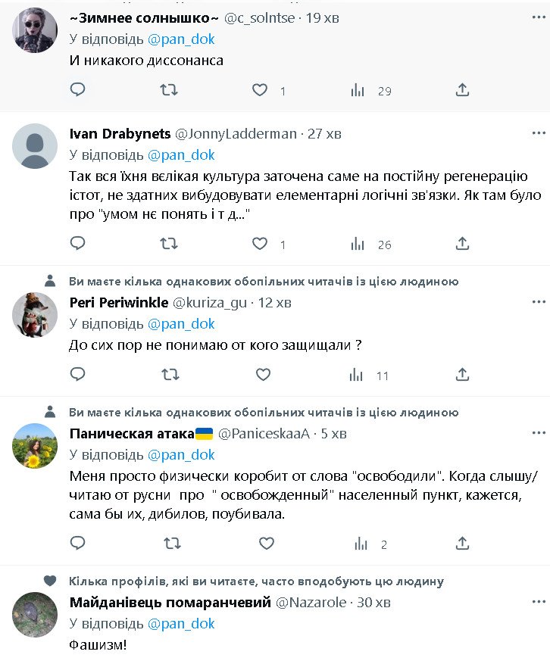View analytics on Паническая атака's tweet
The height and width of the screenshot is (664, 550).
pyautogui.click(x=361, y=544)
